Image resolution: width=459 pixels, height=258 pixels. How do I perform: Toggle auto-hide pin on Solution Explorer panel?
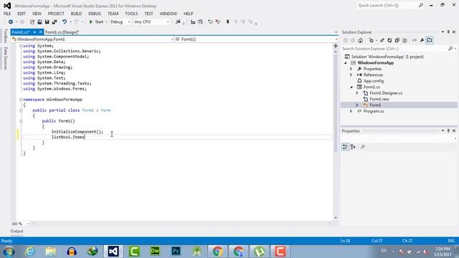(x=448, y=32)
